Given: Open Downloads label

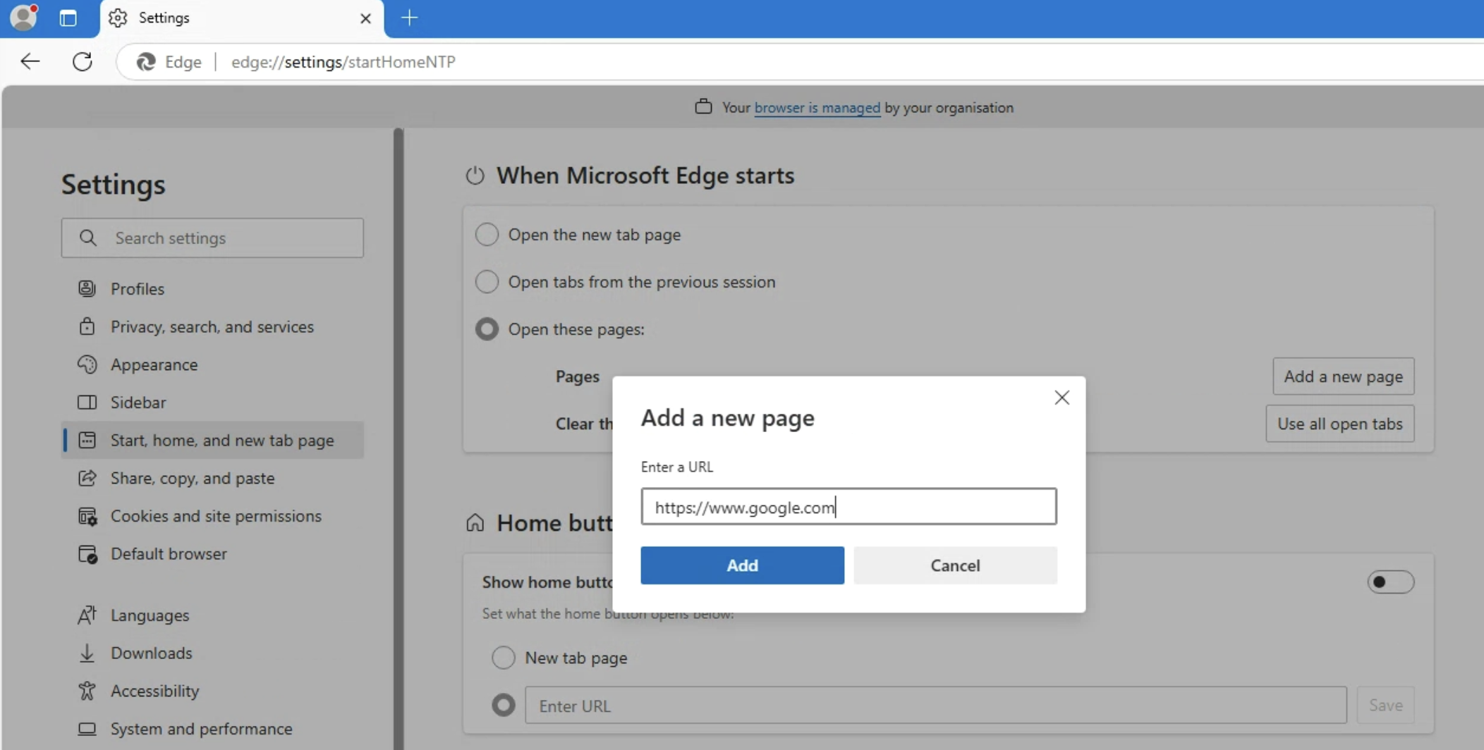Looking at the screenshot, I should [151, 653].
